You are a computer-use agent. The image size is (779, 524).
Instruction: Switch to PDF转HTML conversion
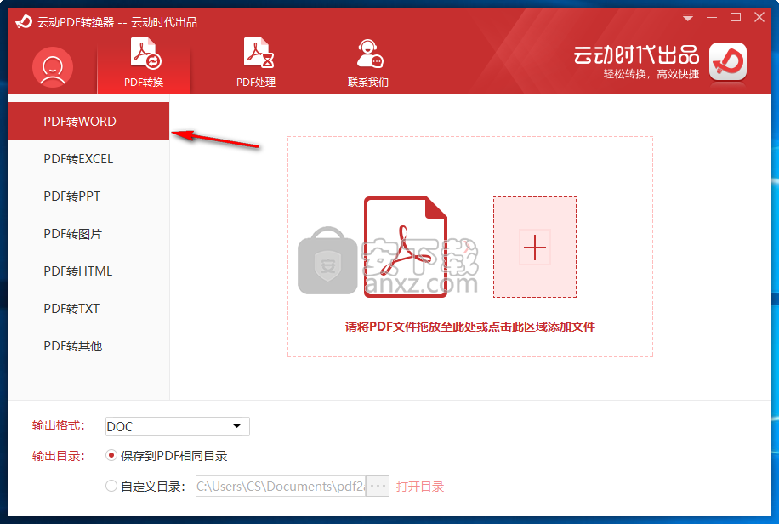click(x=78, y=271)
